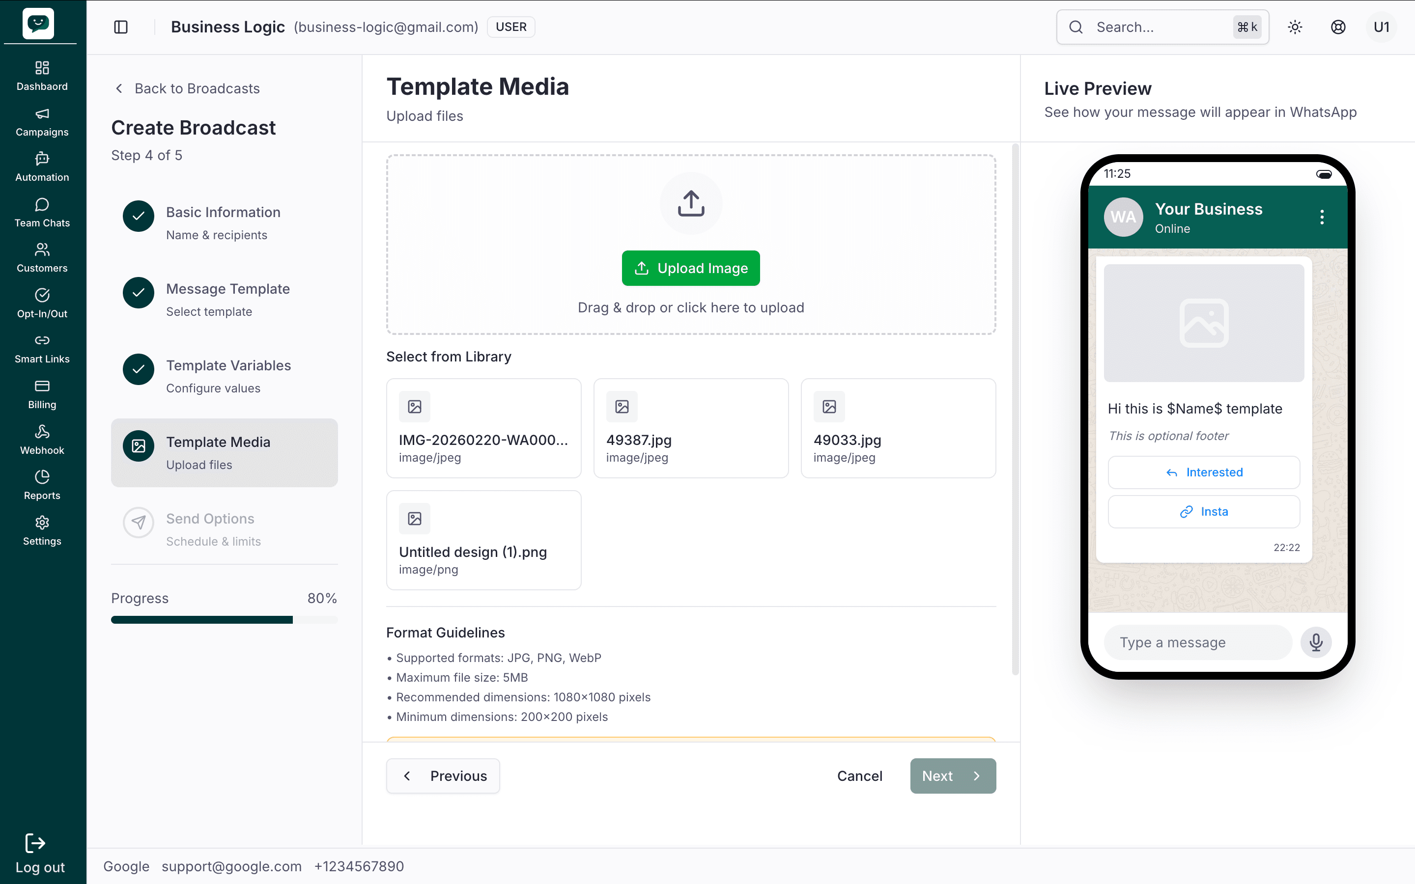Click the image placeholder in the preview
1415x884 pixels.
tap(1204, 323)
